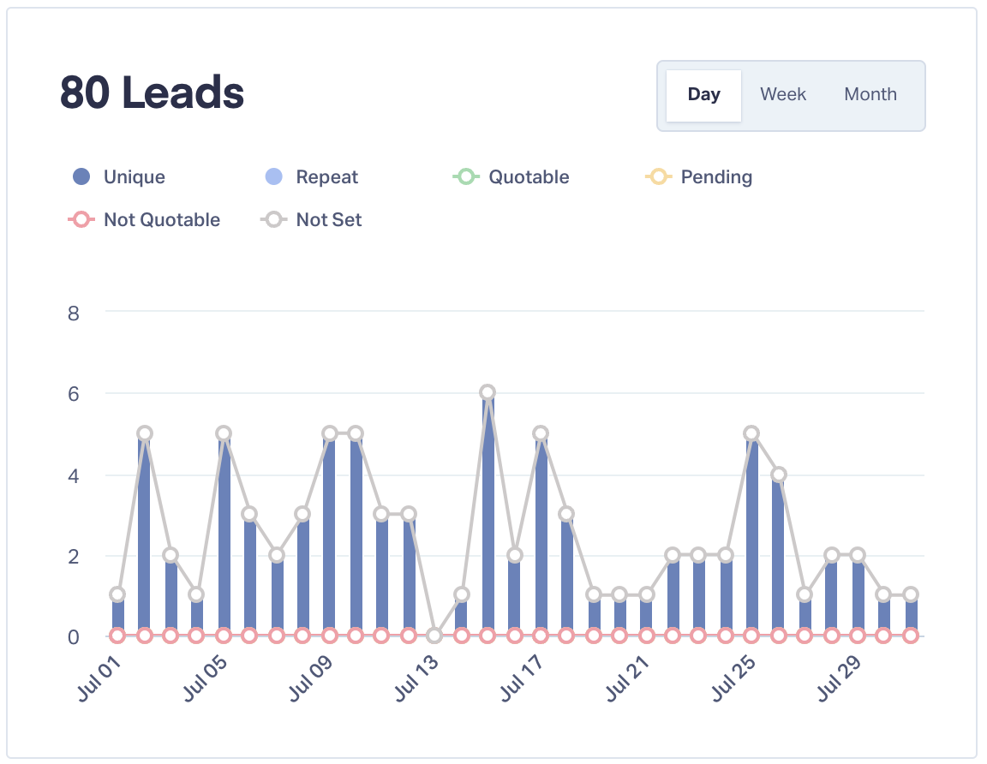Select the Jul 01 gray data point

pyautogui.click(x=117, y=594)
